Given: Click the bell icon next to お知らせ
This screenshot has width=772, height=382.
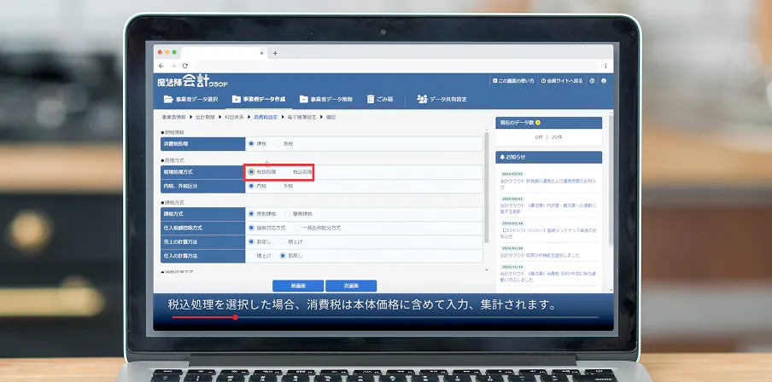Looking at the screenshot, I should tap(502, 158).
